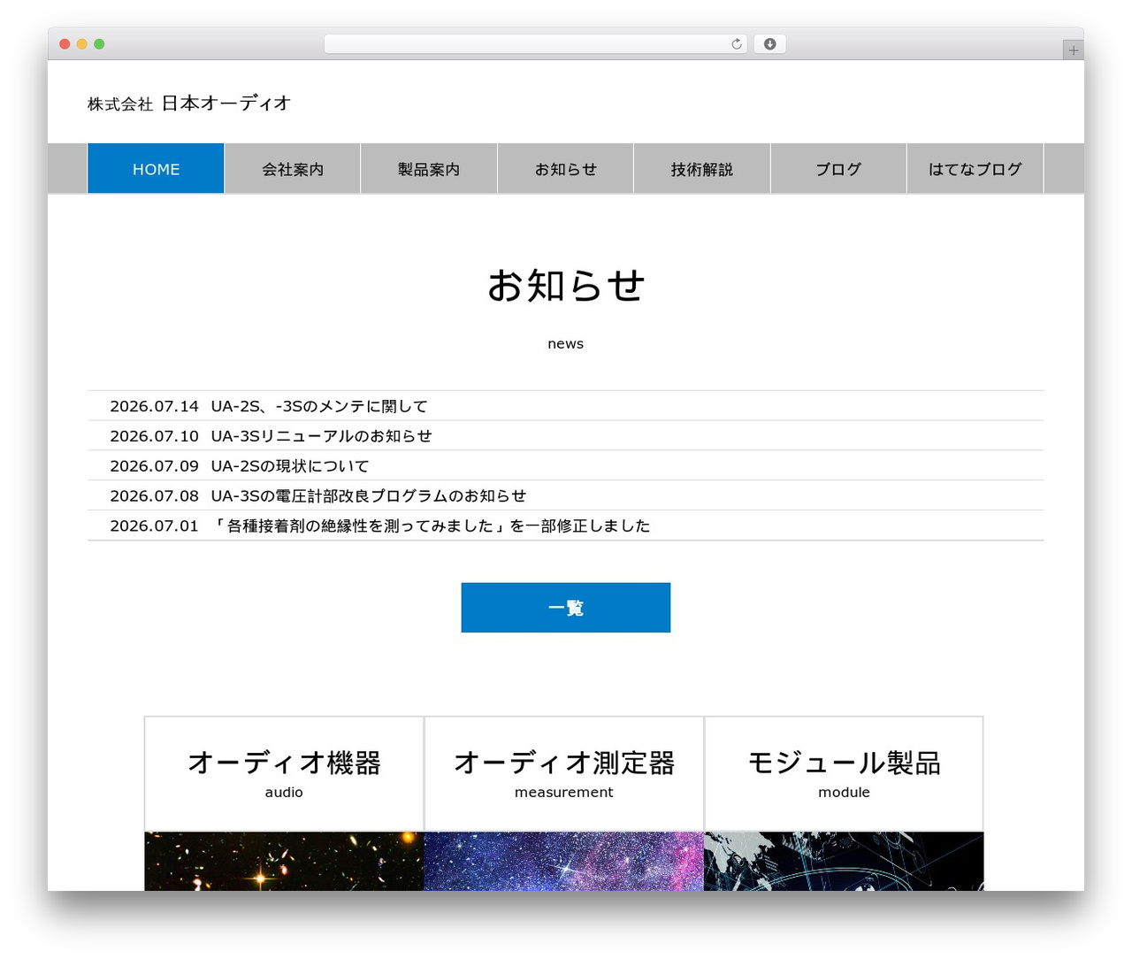The height and width of the screenshot is (959, 1132).
Task: Open the 製品案内 menu item
Action: coord(429,169)
